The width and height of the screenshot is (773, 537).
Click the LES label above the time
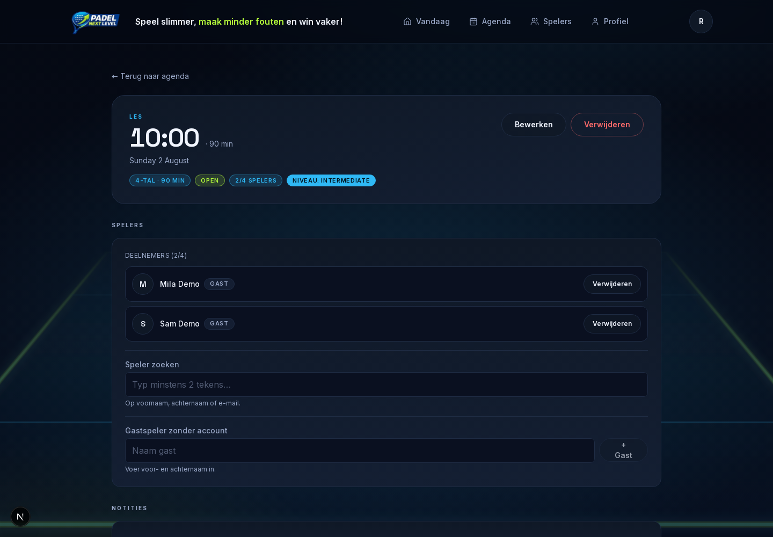(x=136, y=117)
